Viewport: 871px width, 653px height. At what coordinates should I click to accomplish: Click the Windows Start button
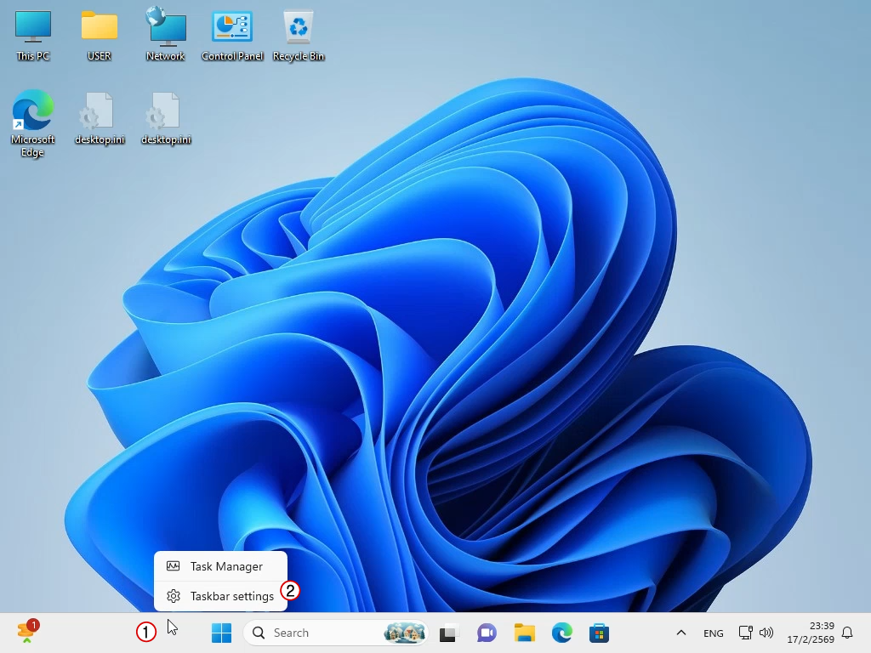click(221, 633)
